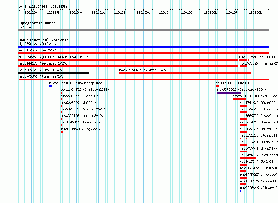Click the 128130k ruler tick label

coord(76,12)
